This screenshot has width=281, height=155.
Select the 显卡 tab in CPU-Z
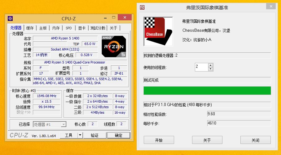pos(82,28)
